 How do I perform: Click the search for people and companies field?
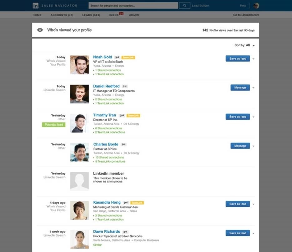tap(134, 5)
